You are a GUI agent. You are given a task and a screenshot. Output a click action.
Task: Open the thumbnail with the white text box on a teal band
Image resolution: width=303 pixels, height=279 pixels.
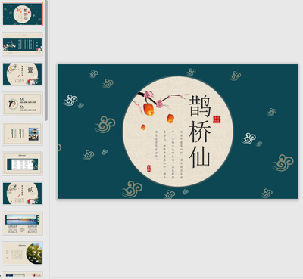tap(22, 164)
